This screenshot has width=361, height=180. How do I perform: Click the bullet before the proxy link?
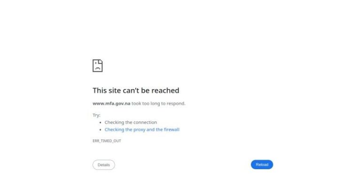[100, 130]
